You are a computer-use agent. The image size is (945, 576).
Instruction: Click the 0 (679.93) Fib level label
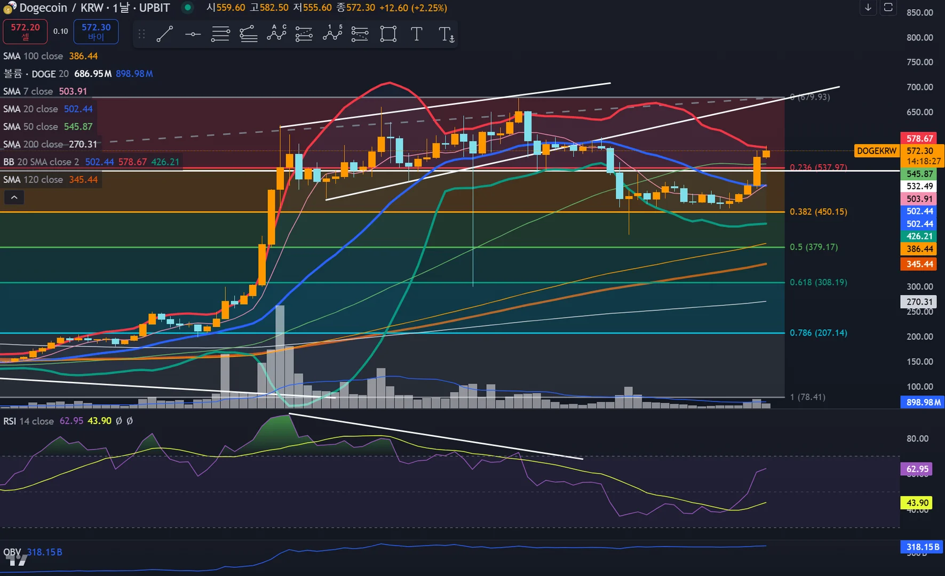(810, 97)
